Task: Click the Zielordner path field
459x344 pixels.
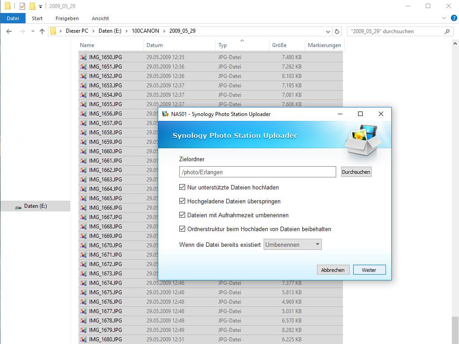Action: (x=258, y=172)
